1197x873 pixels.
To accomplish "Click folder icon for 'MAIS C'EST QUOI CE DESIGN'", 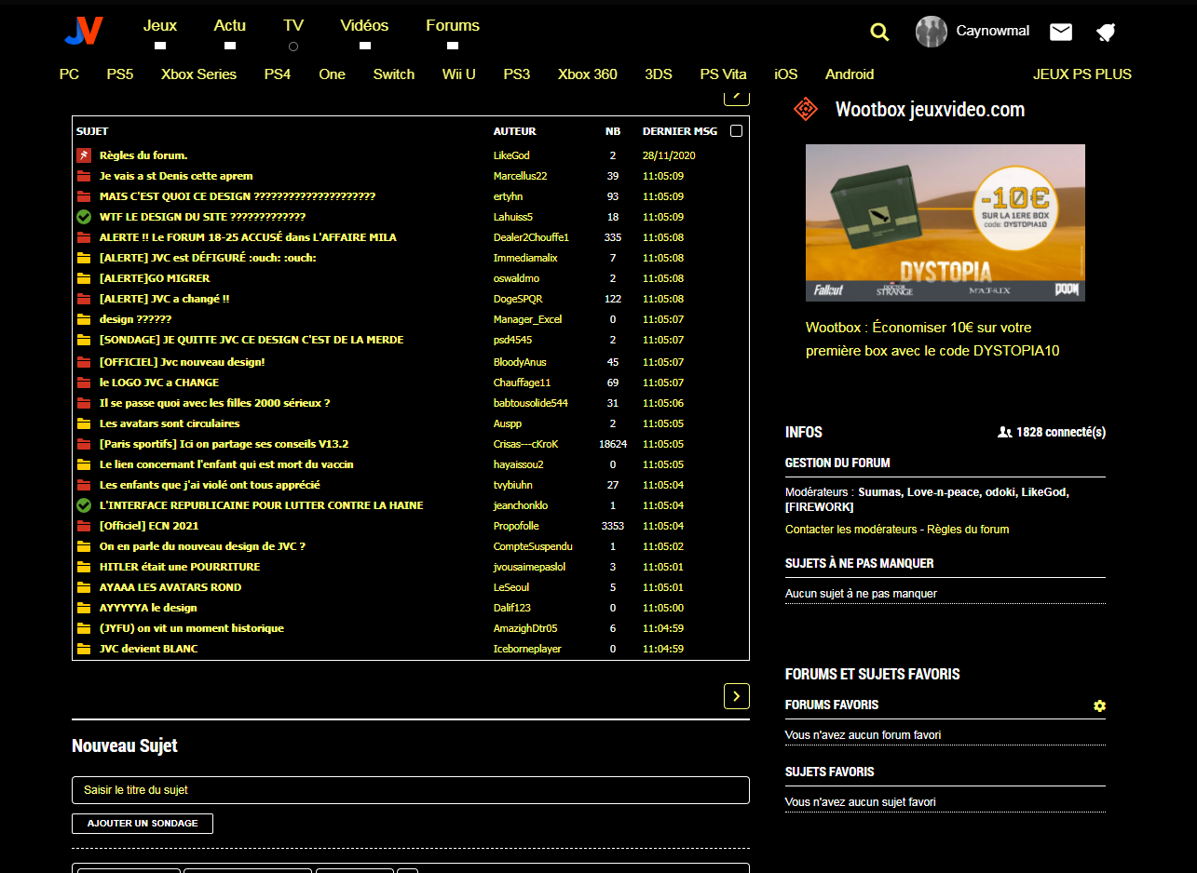I will coord(84,196).
